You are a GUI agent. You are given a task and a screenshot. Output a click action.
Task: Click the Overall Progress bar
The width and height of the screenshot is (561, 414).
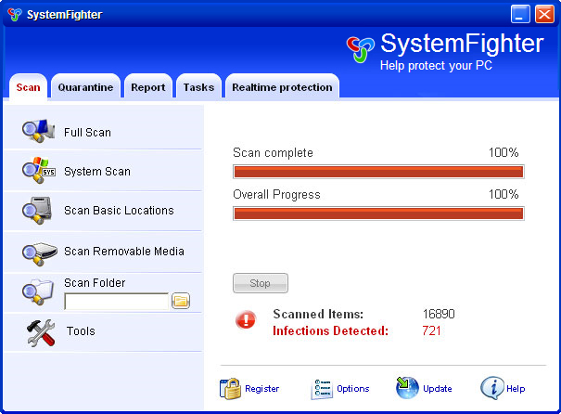click(378, 213)
